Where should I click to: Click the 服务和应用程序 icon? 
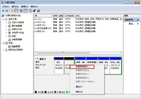(6, 50)
